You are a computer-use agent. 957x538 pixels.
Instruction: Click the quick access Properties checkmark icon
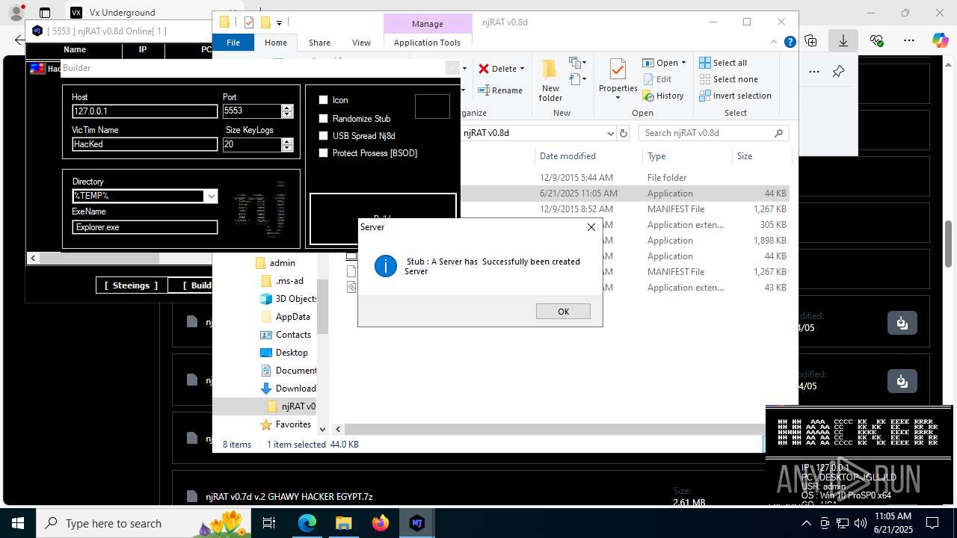click(x=249, y=22)
